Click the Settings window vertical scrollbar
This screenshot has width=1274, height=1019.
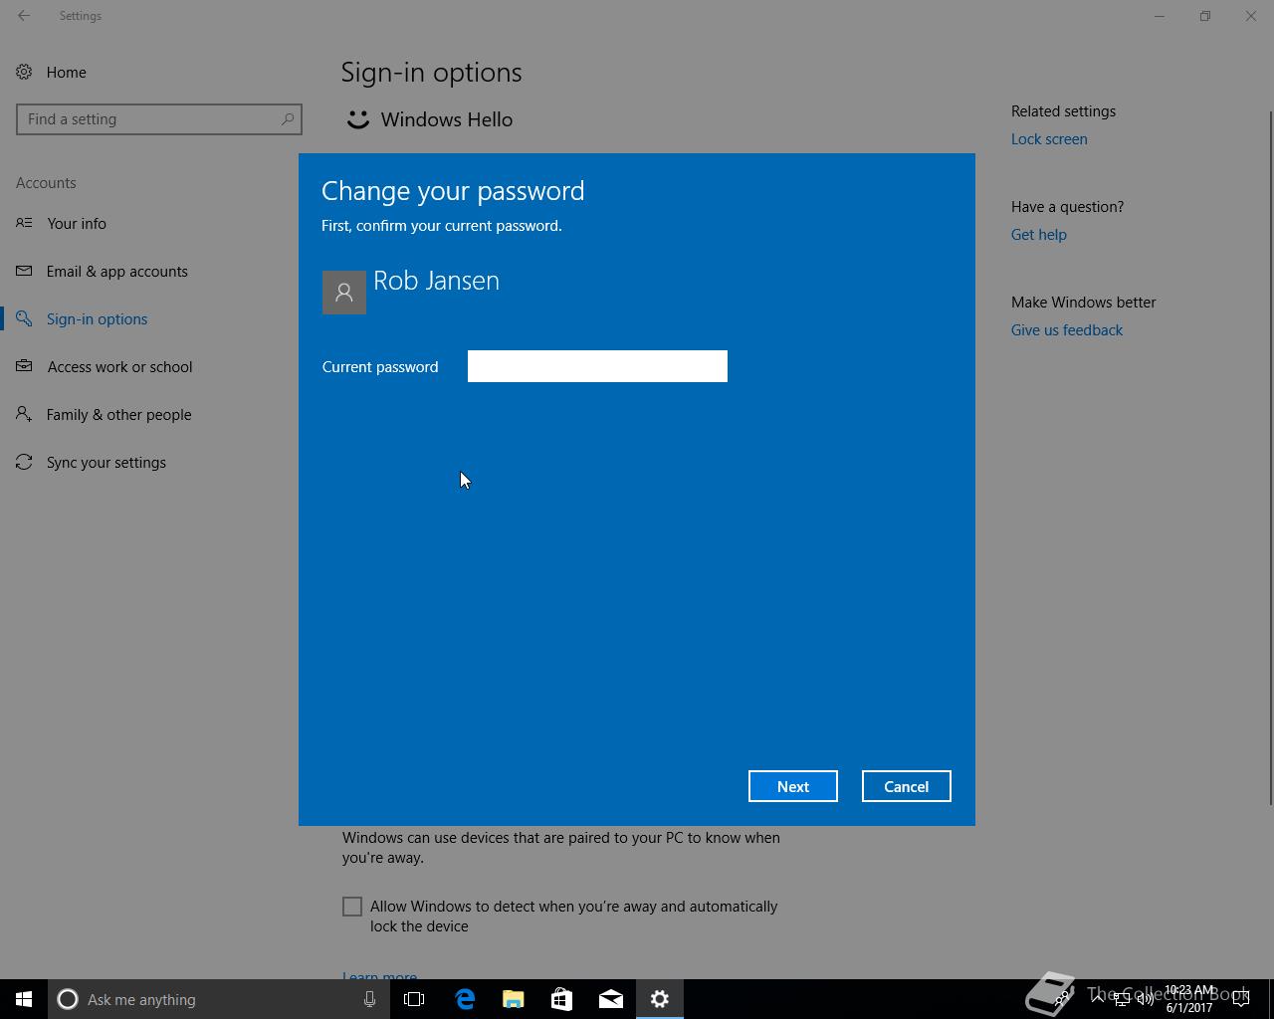1270,458
